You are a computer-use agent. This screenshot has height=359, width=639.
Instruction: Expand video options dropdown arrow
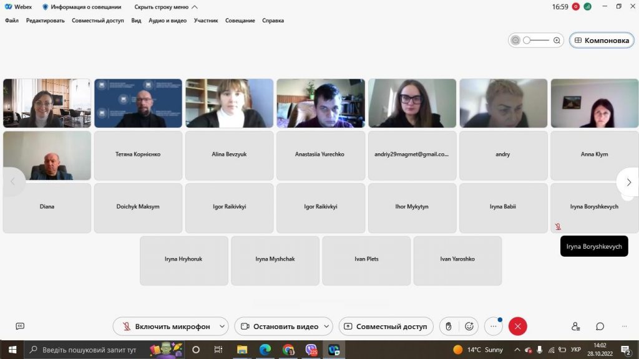tap(326, 327)
